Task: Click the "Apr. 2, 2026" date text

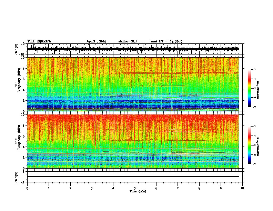Action: tap(96, 41)
